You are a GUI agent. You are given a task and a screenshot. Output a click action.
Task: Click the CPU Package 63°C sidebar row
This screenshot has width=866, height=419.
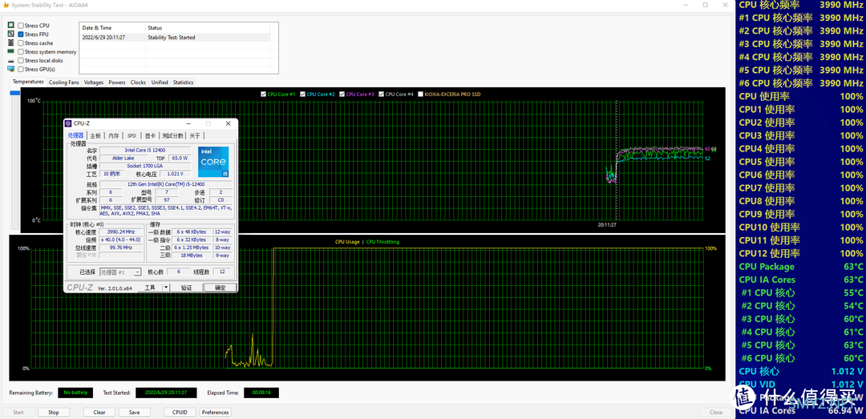click(801, 267)
